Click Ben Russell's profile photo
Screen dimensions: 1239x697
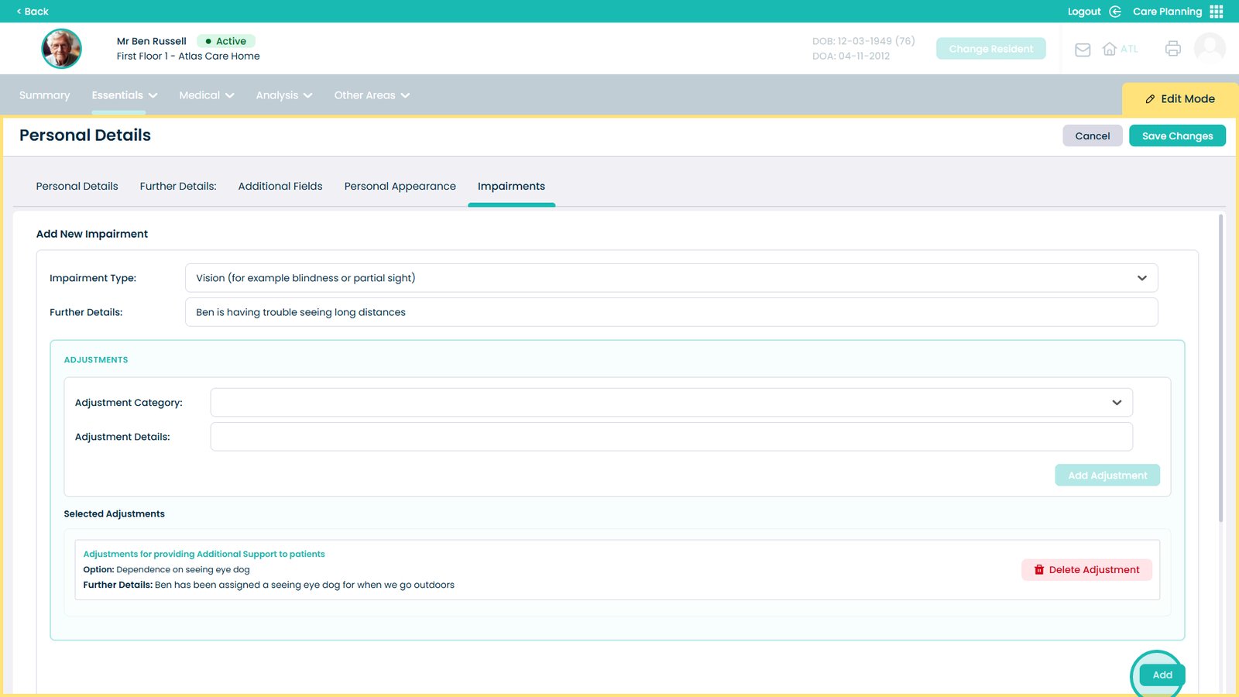click(61, 49)
